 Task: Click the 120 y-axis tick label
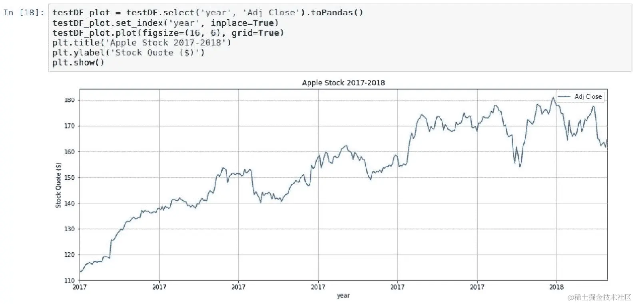point(70,255)
